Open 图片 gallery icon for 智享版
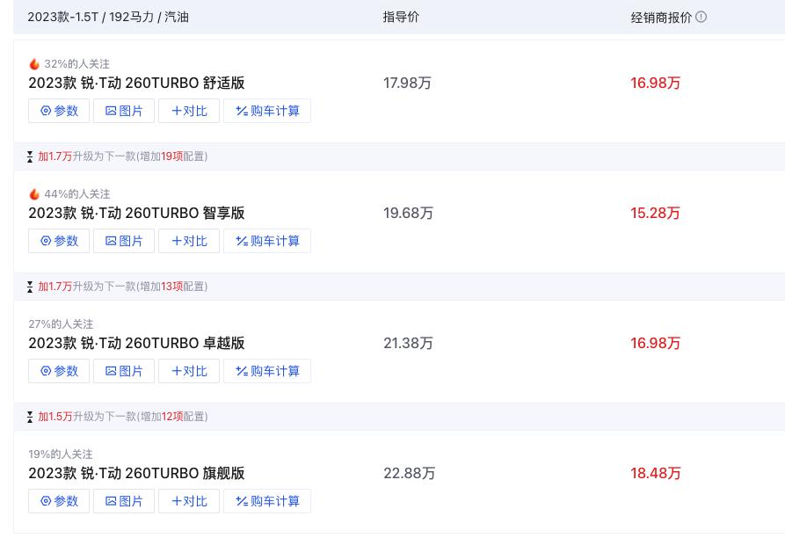Image resolution: width=785 pixels, height=538 pixels. pos(111,241)
